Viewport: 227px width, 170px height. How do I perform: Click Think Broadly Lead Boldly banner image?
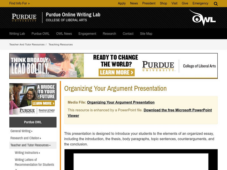pyautogui.click(x=47, y=66)
